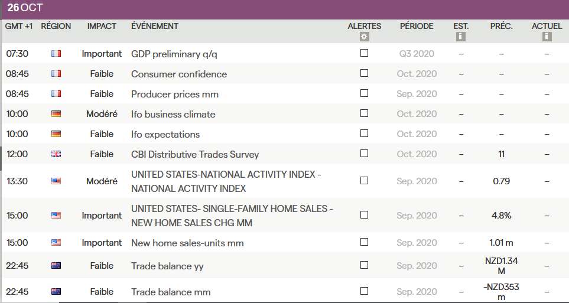
Task: Click the PÉRIODE column header
Action: (417, 26)
